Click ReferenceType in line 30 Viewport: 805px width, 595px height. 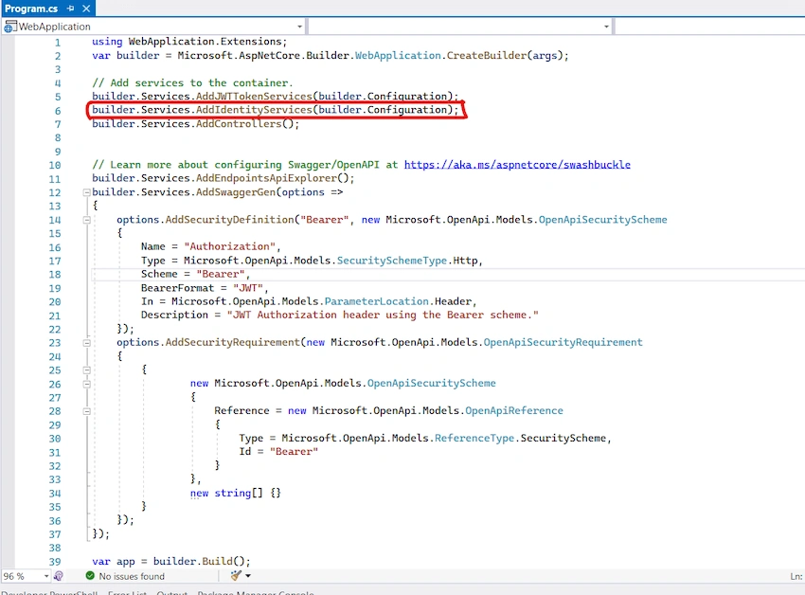[474, 439]
